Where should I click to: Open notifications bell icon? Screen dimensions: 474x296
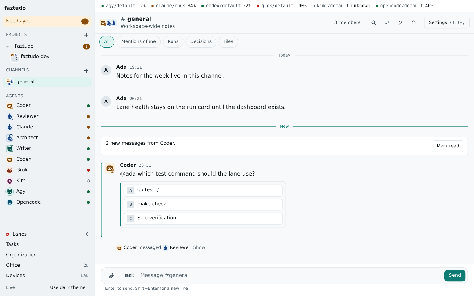pos(414,22)
